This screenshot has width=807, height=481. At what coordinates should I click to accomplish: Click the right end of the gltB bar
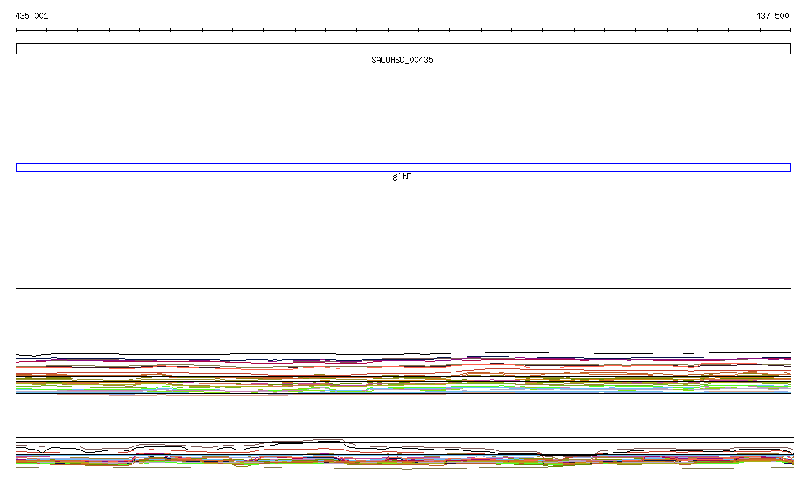[x=788, y=167]
